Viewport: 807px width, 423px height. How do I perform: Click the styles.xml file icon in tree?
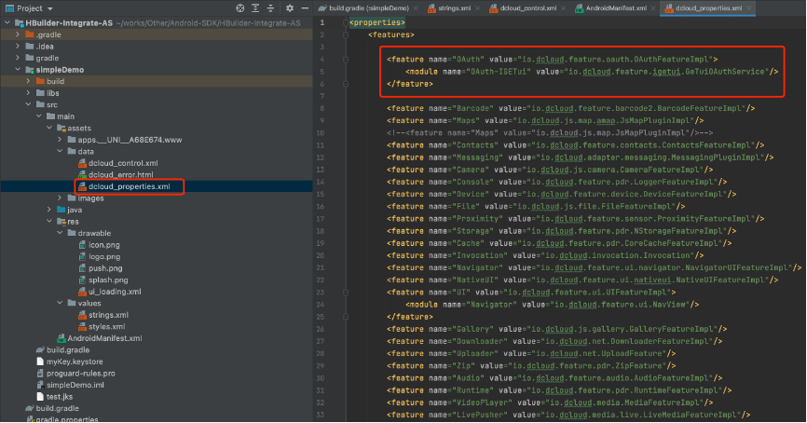(x=82, y=327)
